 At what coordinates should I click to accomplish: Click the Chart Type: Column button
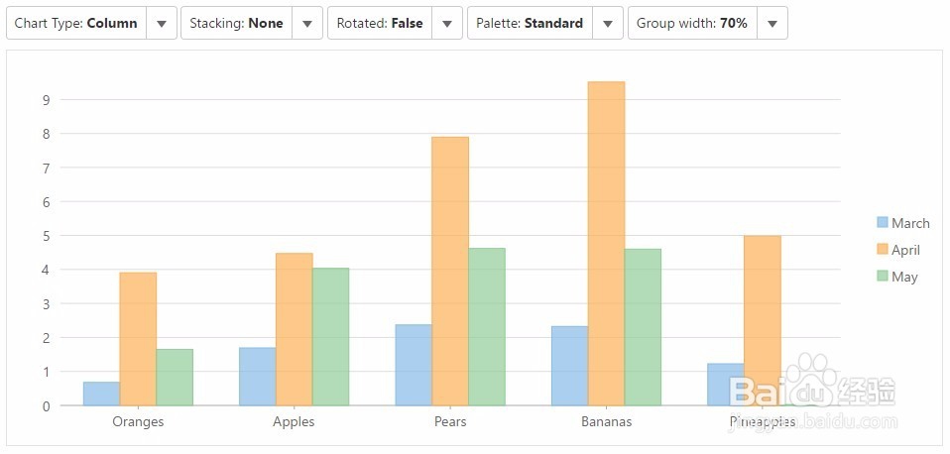(x=76, y=24)
